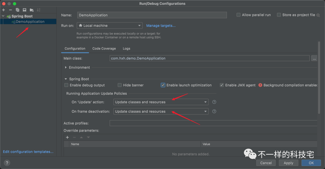Open On 'Update' action dropdown
This screenshot has height=169, width=325.
(x=161, y=102)
